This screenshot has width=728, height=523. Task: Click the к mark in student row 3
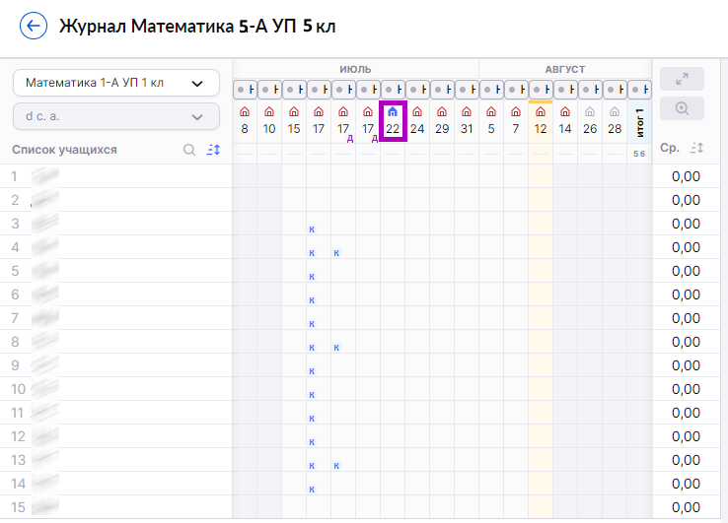(x=312, y=229)
